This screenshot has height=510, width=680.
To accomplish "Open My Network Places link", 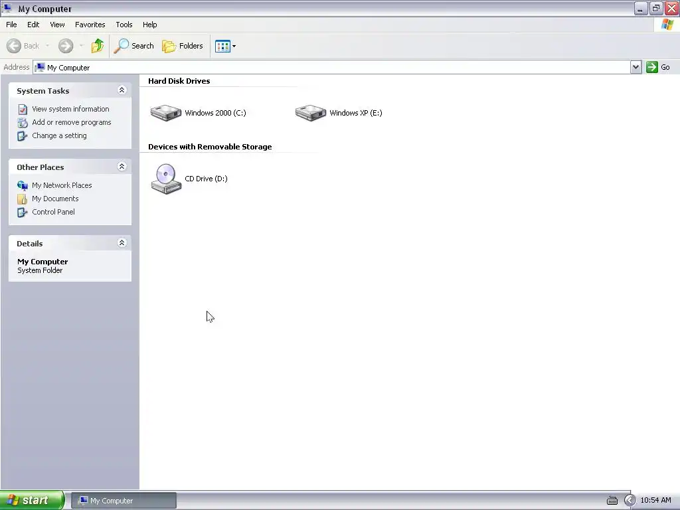I will (x=62, y=185).
